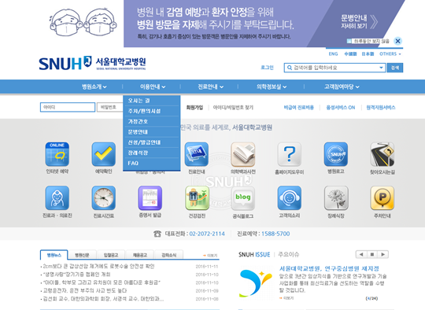
Task: Expand the OTHERS language dropdown
Action: click(x=390, y=54)
